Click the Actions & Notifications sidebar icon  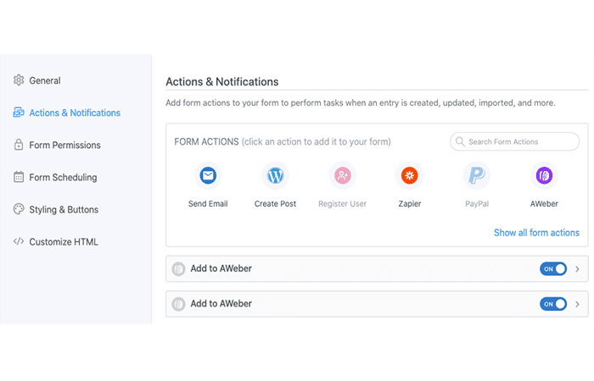click(x=19, y=113)
